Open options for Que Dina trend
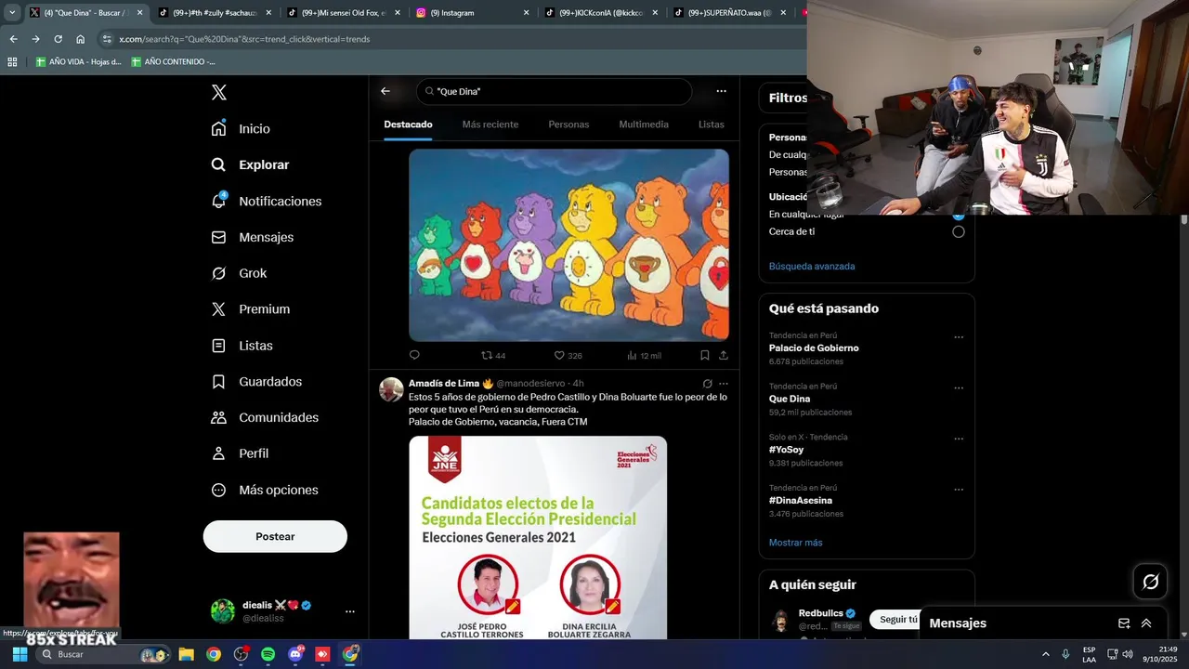1189x669 pixels. [959, 388]
